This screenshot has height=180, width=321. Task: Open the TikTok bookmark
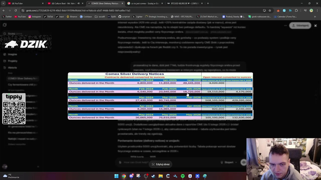48,16
